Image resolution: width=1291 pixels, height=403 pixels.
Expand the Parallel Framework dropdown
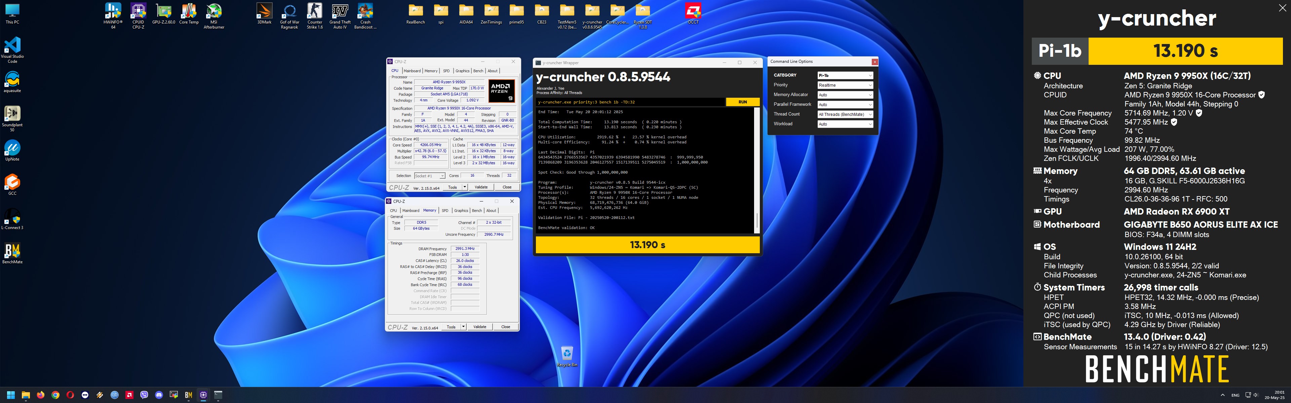tap(845, 105)
